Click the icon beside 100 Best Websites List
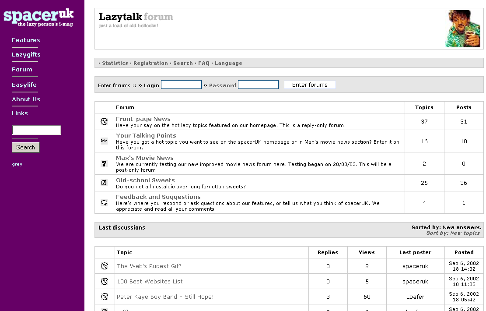Viewport: 486px width, 311px height. [105, 281]
